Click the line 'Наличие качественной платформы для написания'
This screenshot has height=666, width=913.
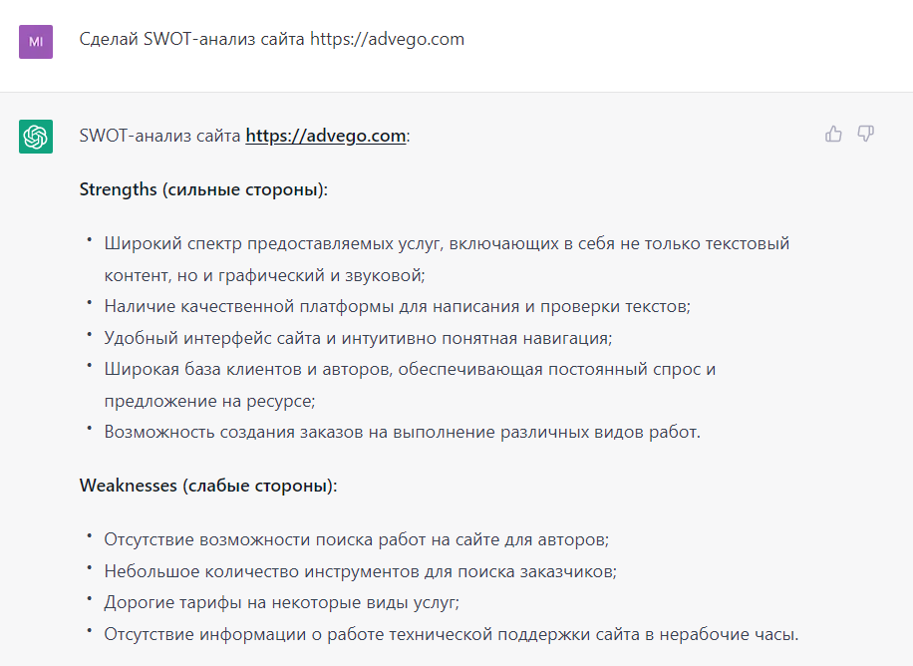coord(397,306)
